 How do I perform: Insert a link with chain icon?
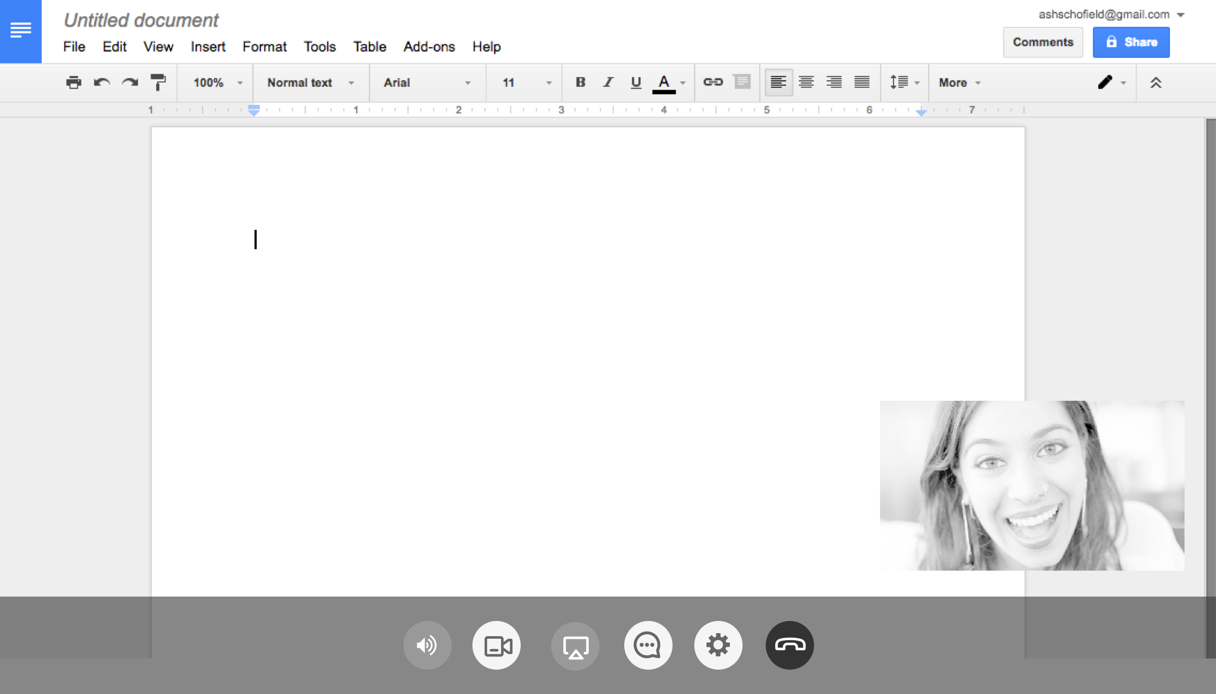(x=713, y=82)
